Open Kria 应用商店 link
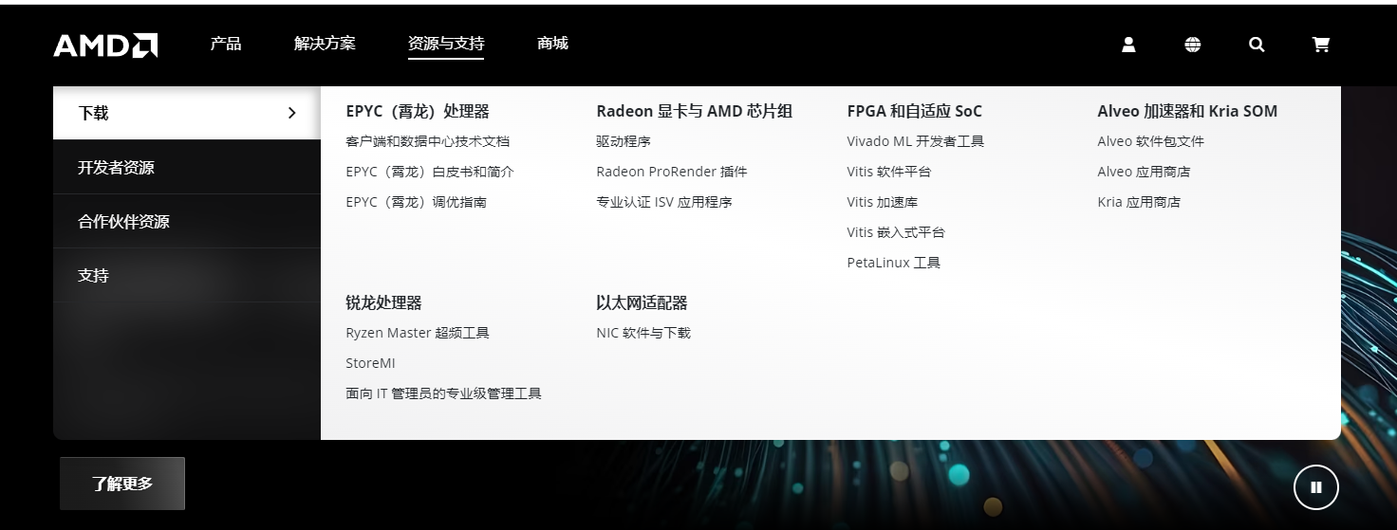Image resolution: width=1397 pixels, height=530 pixels. tap(1139, 202)
